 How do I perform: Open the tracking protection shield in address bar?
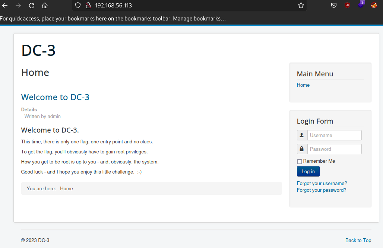pyautogui.click(x=77, y=5)
